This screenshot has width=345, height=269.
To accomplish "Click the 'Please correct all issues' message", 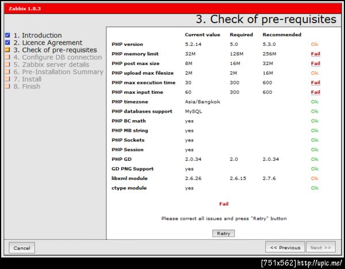I will coord(224,218).
